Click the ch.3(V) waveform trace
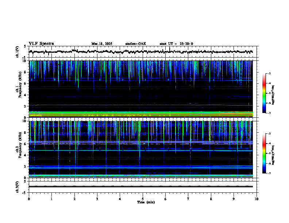This screenshot has height=223, width=289. pos(141,187)
